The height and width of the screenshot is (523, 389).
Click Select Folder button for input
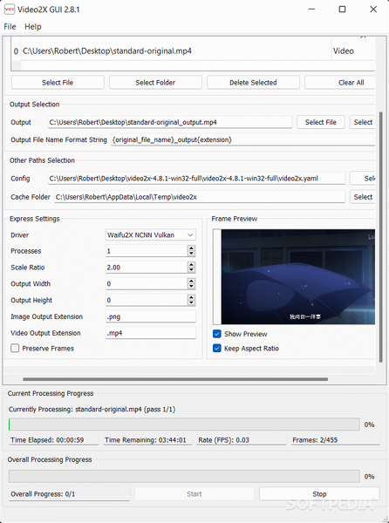(155, 83)
